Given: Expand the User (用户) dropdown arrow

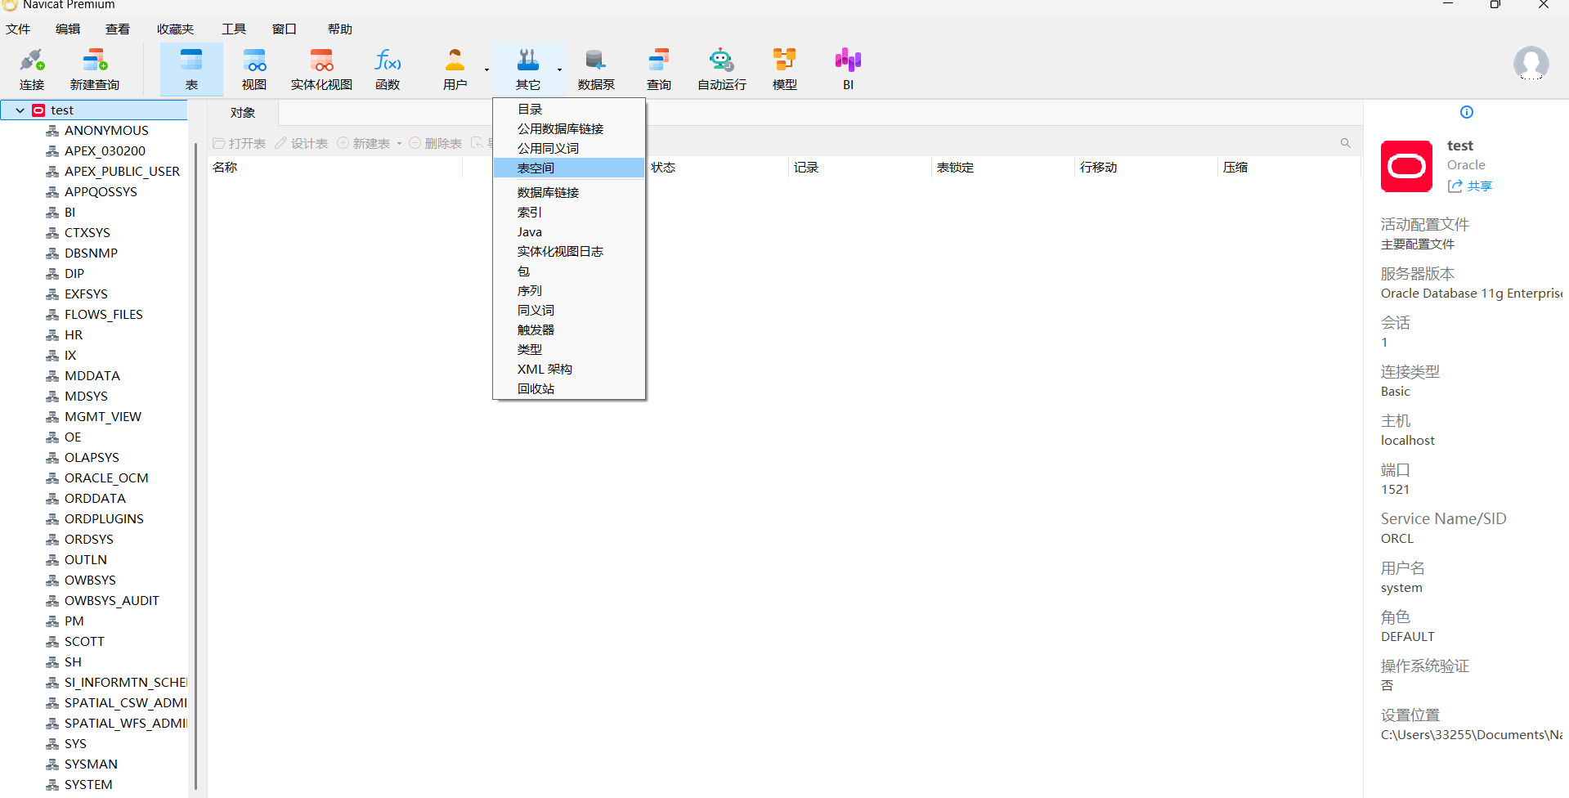Looking at the screenshot, I should [486, 69].
